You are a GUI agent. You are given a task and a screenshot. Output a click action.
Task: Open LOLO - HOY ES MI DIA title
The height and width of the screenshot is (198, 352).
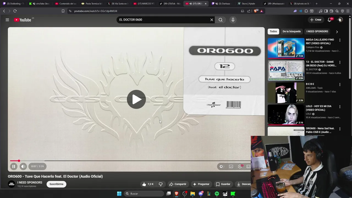click(319, 108)
